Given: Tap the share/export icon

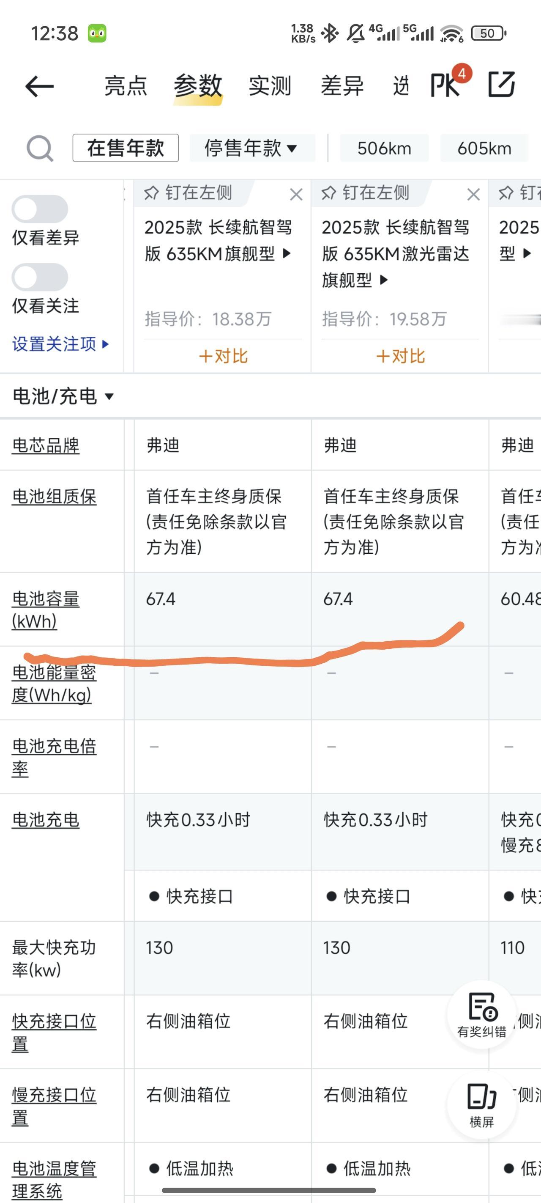Looking at the screenshot, I should (502, 85).
